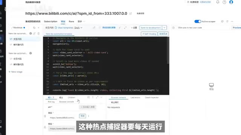Delete the first New ide-automation stage
241x135 pixels.
pyautogui.click(x=38, y=33)
